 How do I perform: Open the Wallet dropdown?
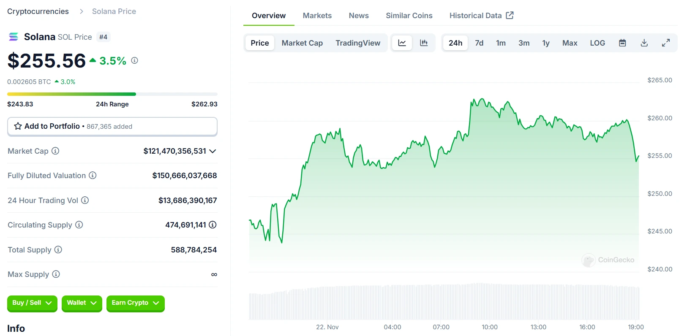[82, 303]
